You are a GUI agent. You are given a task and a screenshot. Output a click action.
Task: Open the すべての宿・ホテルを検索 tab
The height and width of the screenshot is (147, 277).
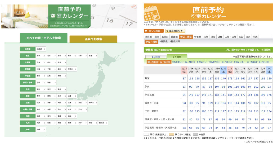pyautogui.click(x=43, y=38)
